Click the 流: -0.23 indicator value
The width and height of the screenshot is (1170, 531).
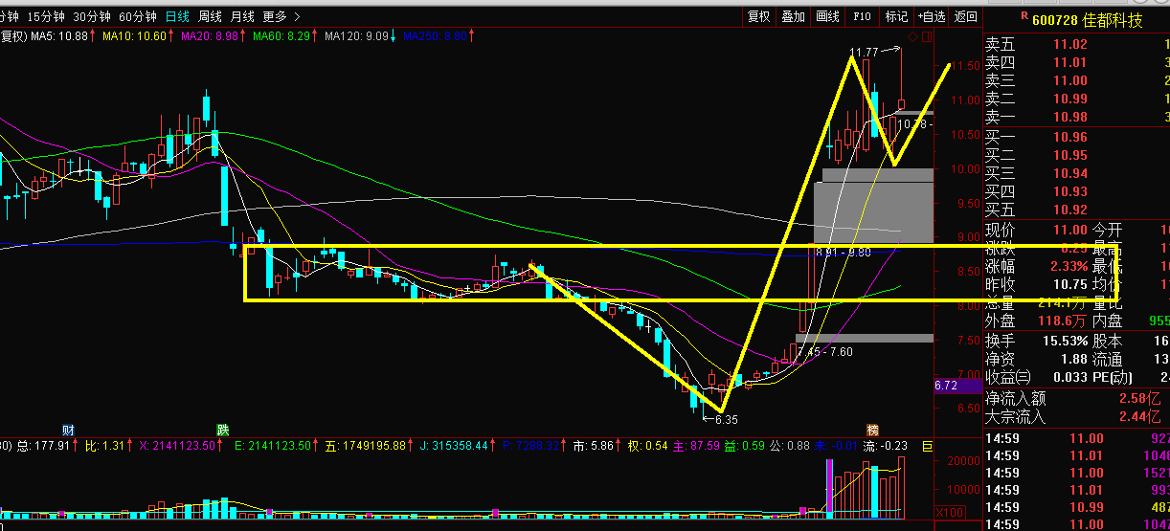click(886, 446)
